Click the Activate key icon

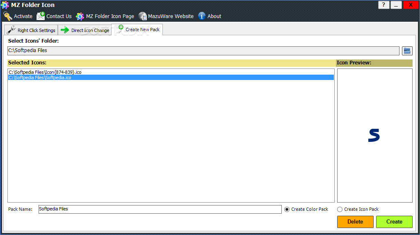click(7, 16)
